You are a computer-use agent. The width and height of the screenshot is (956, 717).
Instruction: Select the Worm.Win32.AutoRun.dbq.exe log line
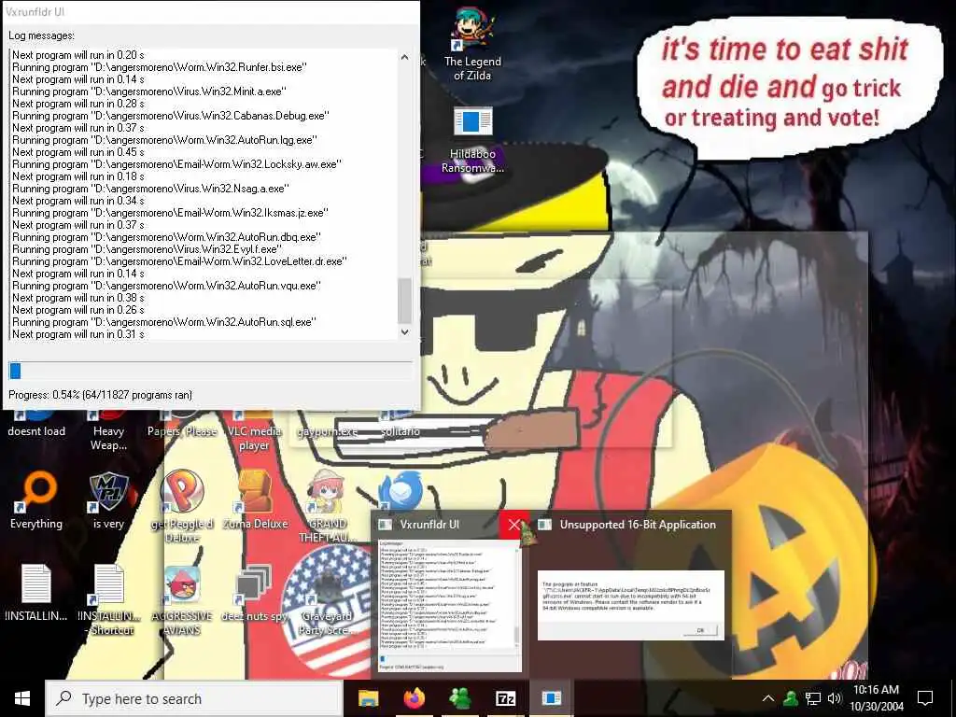166,237
